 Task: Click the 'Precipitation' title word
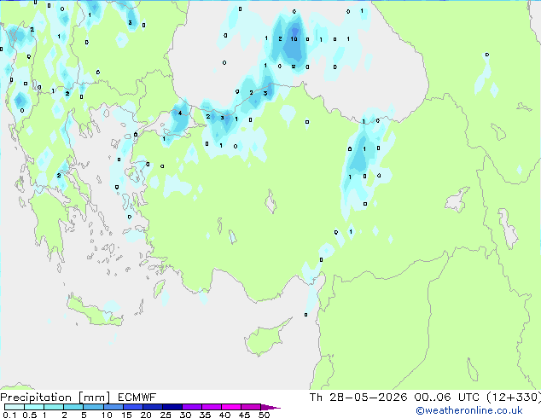tap(36, 398)
